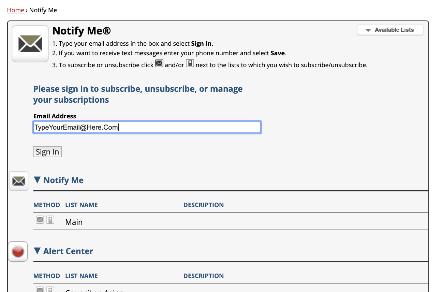442x292 pixels.
Task: Click the red Alert Center section icon
Action: [x=18, y=252]
